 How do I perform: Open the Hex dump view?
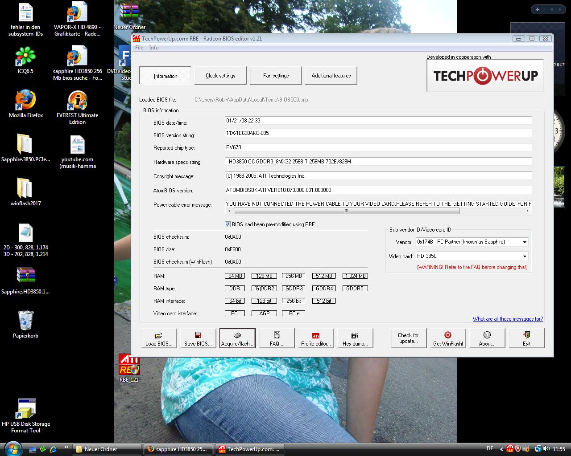tap(355, 338)
